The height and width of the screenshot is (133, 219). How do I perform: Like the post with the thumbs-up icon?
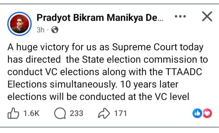13,113
